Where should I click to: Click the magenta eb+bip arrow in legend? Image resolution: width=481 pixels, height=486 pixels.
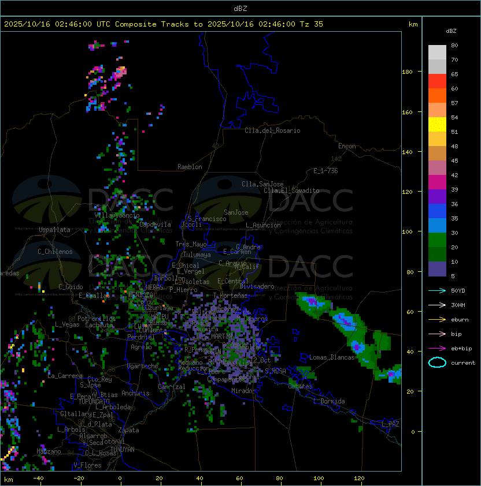[437, 349]
